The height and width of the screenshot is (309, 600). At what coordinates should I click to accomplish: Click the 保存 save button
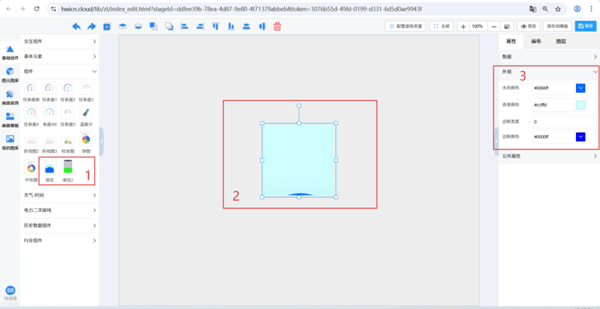coord(585,26)
